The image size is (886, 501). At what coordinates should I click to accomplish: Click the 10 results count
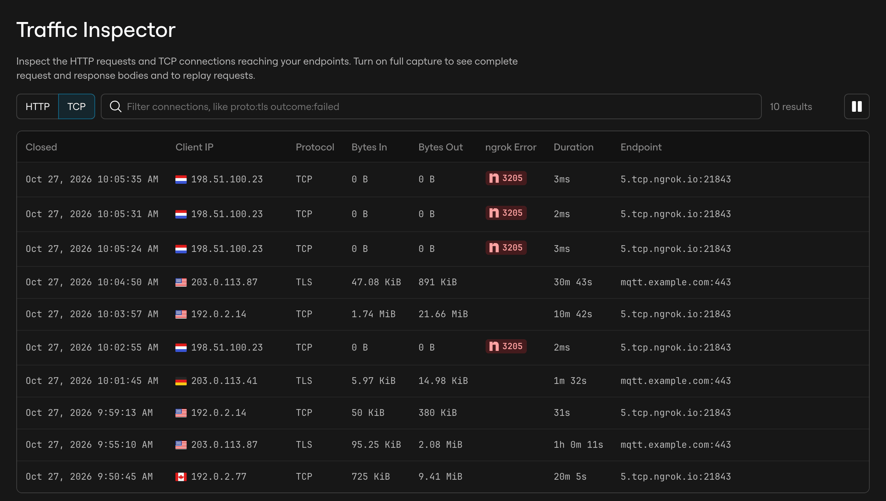[791, 107]
